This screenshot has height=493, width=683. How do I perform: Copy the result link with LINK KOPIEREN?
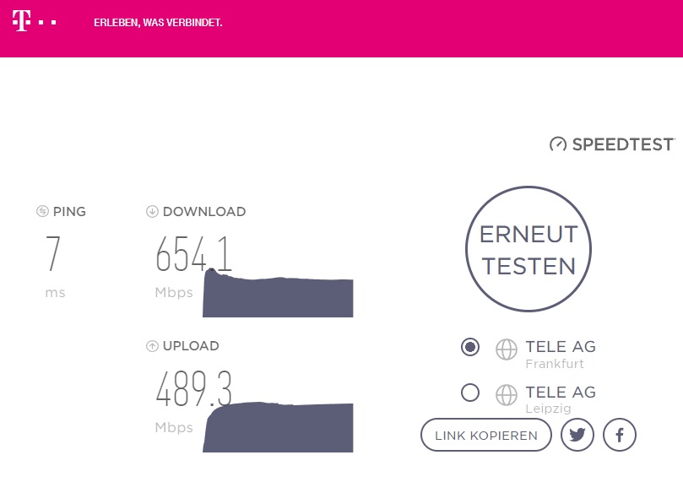click(x=486, y=435)
